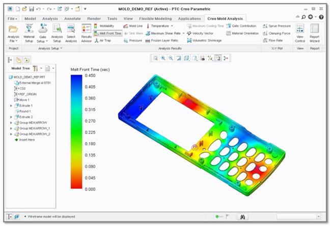
Task: Toggle browser display in status bar
Action: [x=17, y=216]
